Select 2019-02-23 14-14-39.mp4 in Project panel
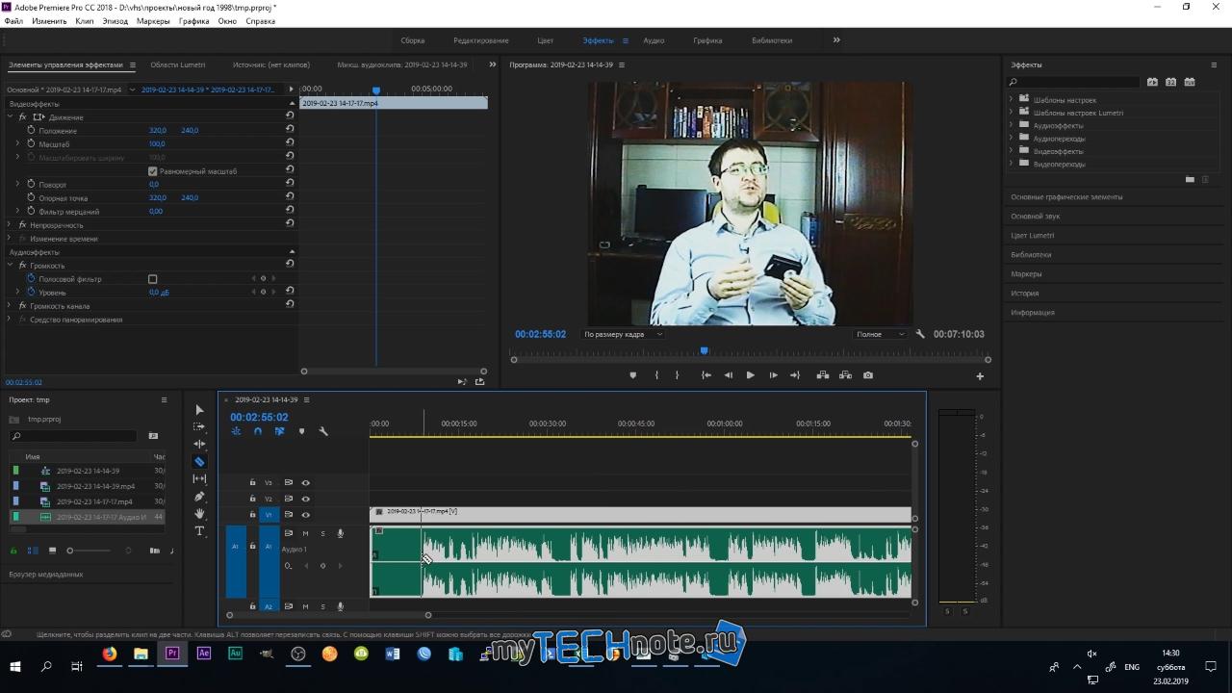 95,486
